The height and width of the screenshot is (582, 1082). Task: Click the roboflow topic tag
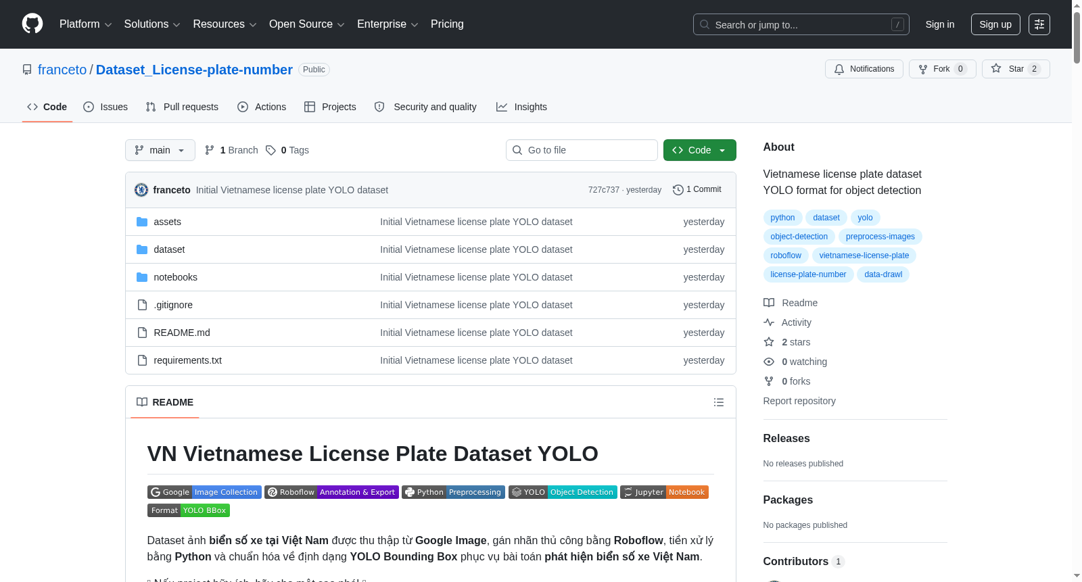786,256
